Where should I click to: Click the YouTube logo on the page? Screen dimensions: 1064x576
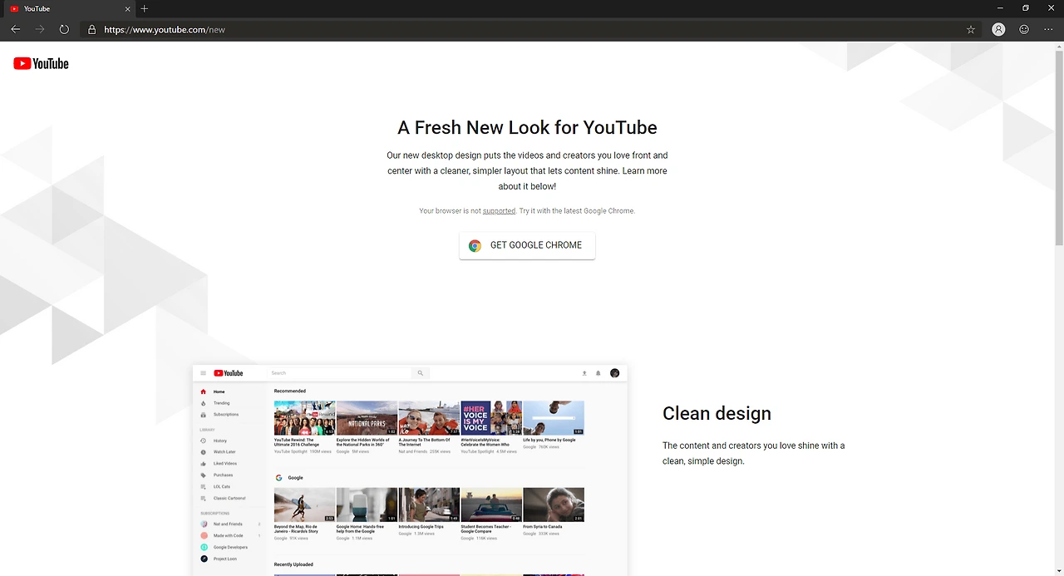click(x=41, y=63)
